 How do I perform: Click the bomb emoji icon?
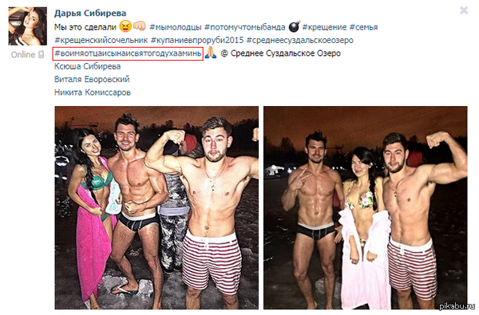click(295, 26)
